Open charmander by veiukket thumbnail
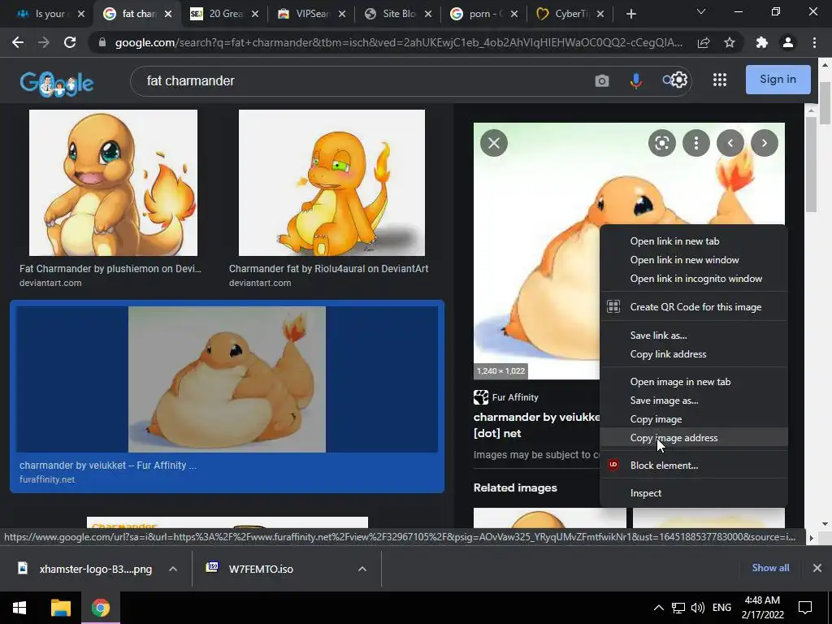 (x=227, y=379)
